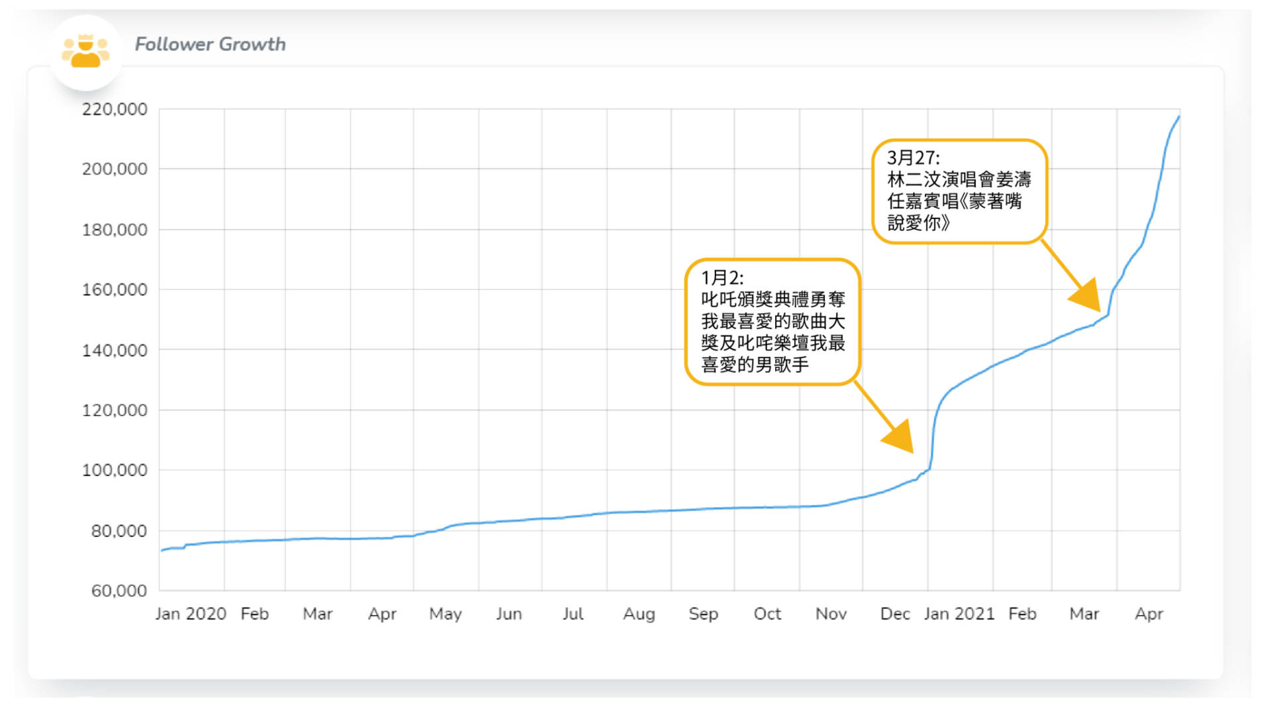This screenshot has height=715, width=1272.
Task: Click the Follower Growth crown people icon
Action: pos(85,52)
